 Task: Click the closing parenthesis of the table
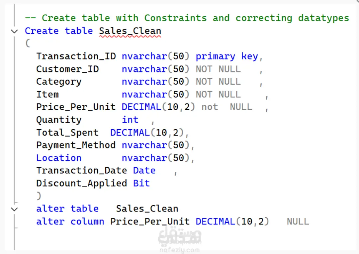tap(39, 196)
